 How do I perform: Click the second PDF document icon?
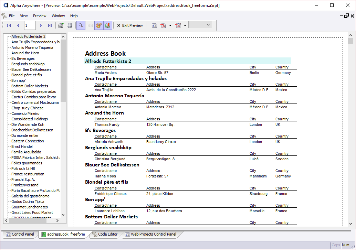[x=178, y=26]
